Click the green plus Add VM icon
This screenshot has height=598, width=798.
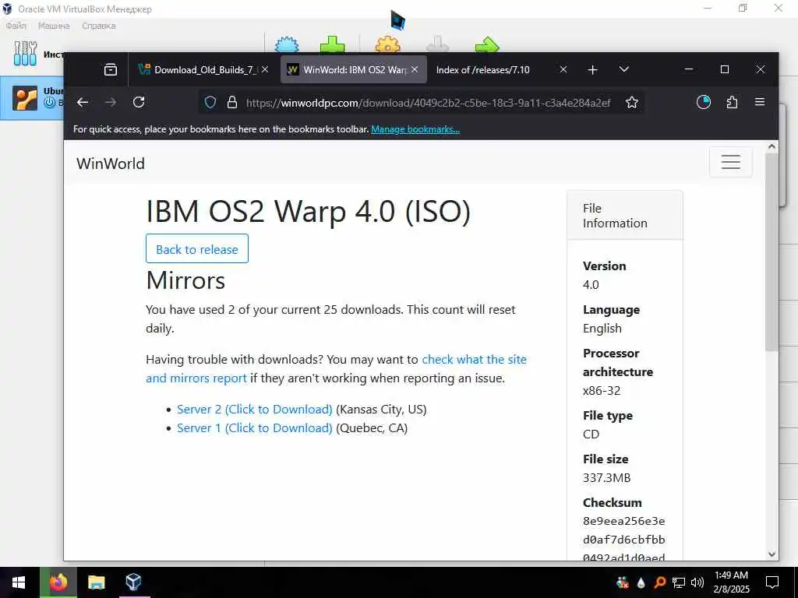point(332,44)
